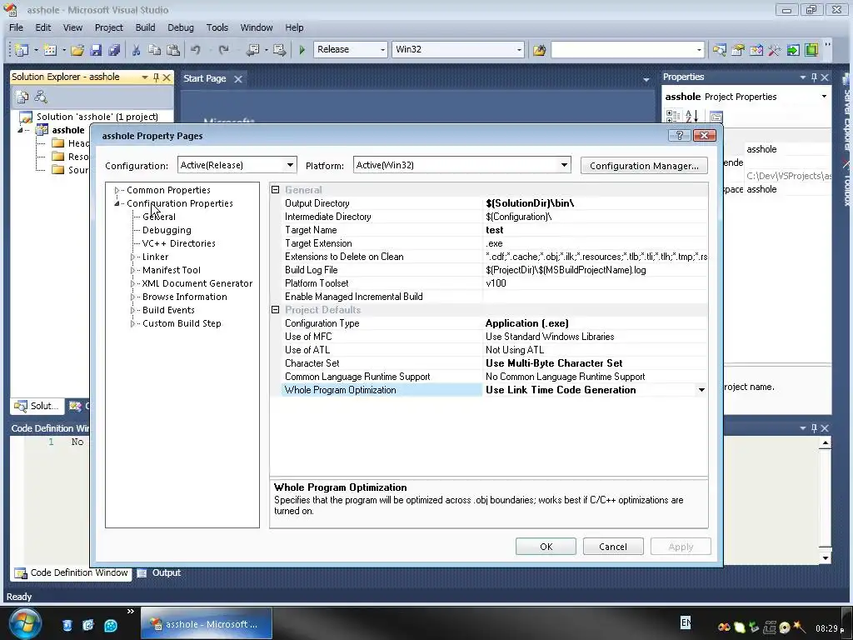Click the Add New Item toolbar icon
Screen dimensions: 853x640
point(50,49)
